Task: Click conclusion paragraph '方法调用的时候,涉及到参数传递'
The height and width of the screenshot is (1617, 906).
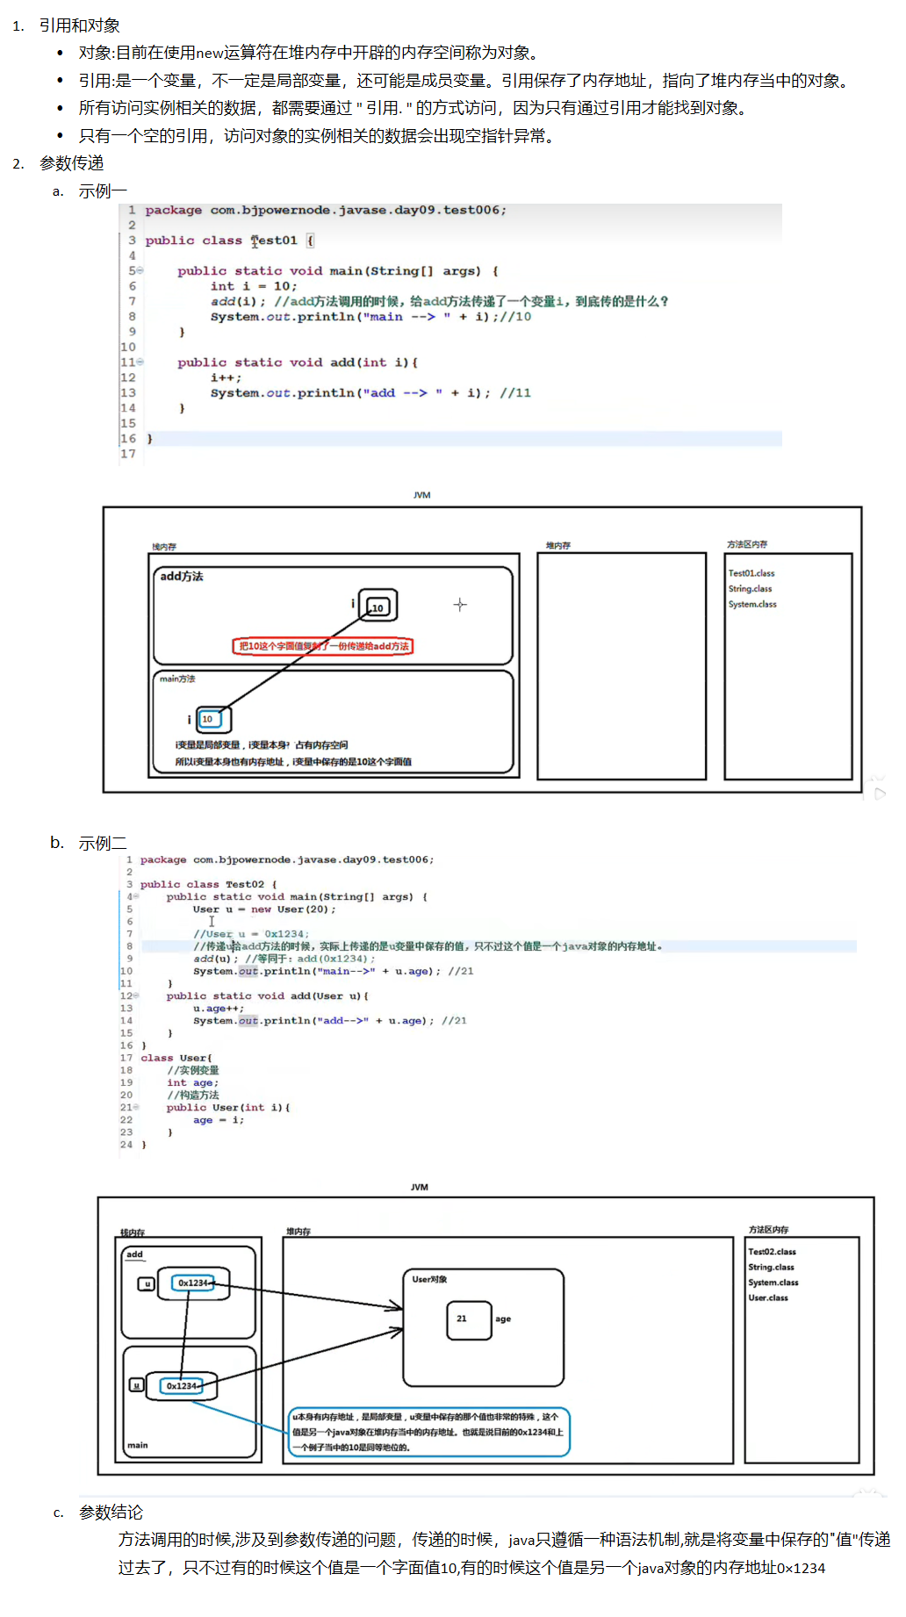Action: click(505, 1553)
